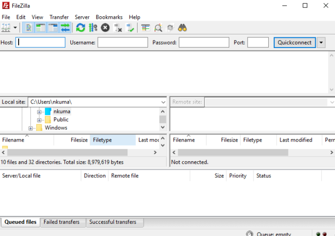Sort local files by Filetype column
Image resolution: width=335 pixels, height=236 pixels.
point(113,140)
